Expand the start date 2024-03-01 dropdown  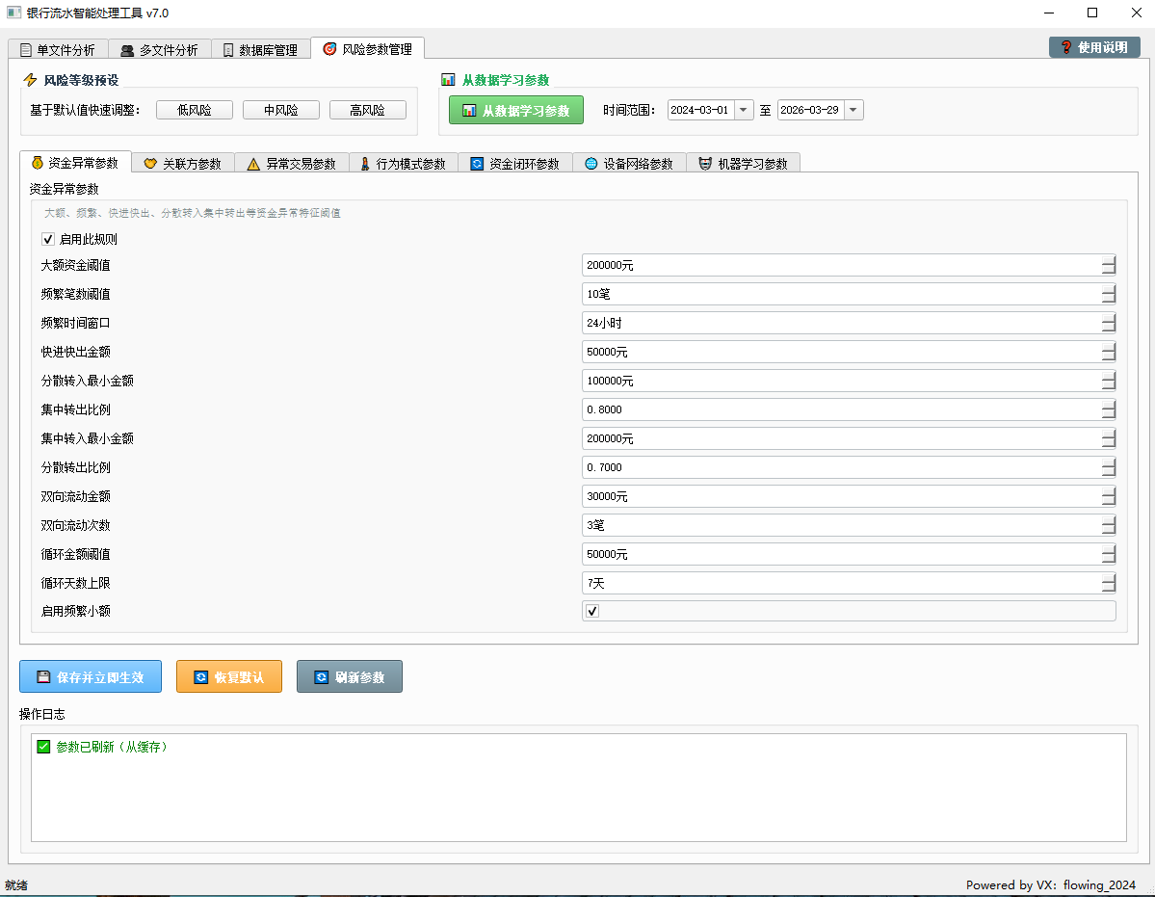click(x=744, y=111)
